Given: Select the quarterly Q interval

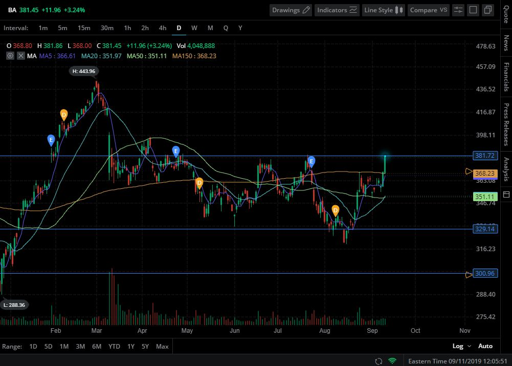Looking at the screenshot, I should (x=226, y=28).
